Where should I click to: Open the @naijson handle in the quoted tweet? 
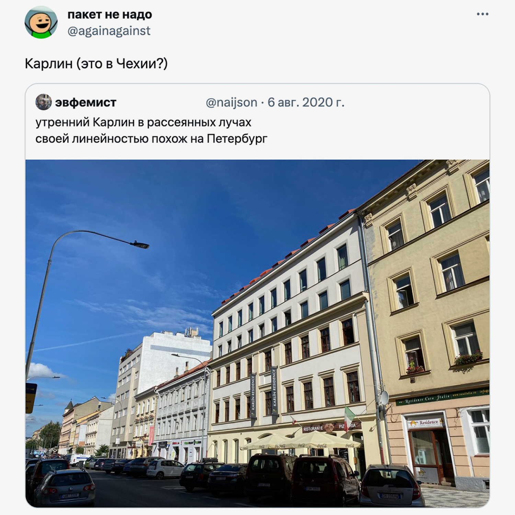tap(231, 102)
